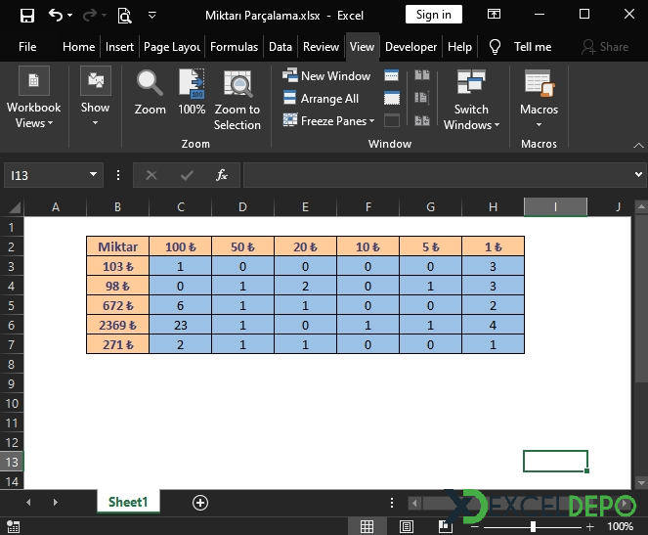This screenshot has width=648, height=535.
Task: Open the Name Box dropdown arrow
Action: pyautogui.click(x=94, y=175)
